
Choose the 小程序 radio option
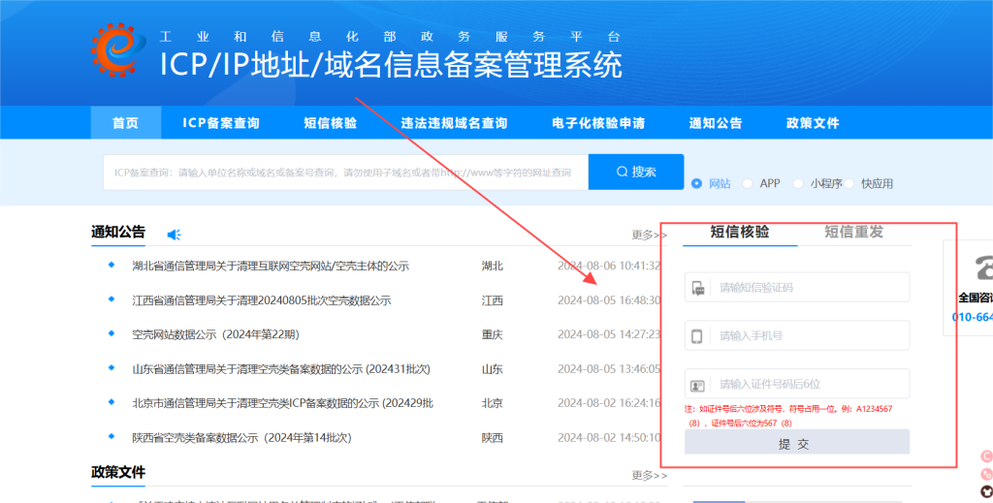pos(799,183)
